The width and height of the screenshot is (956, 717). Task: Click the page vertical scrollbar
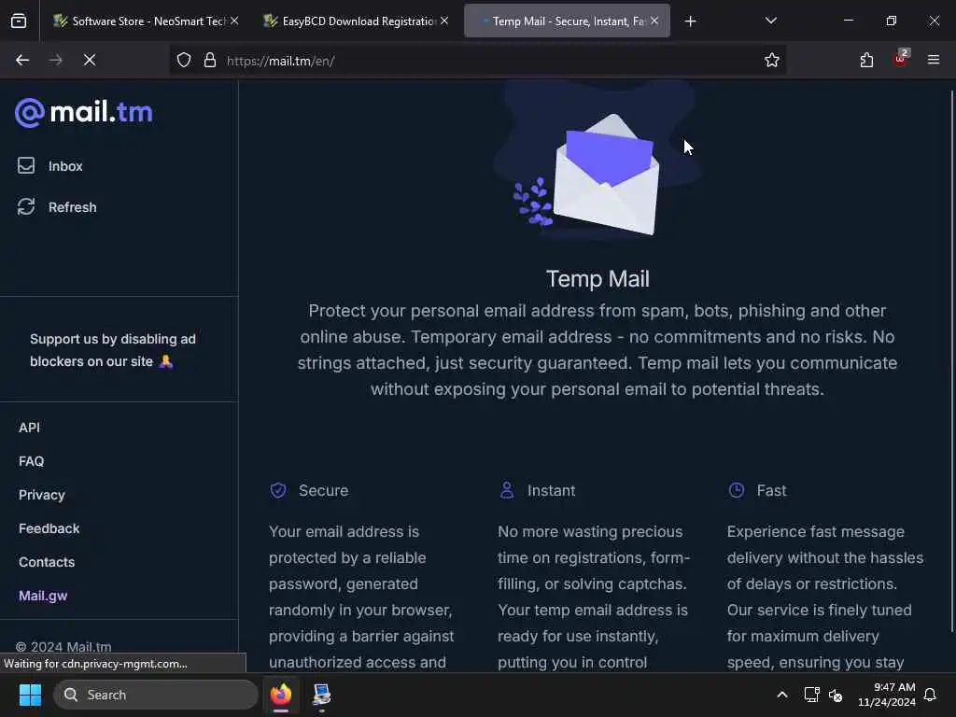pyautogui.click(x=951, y=362)
